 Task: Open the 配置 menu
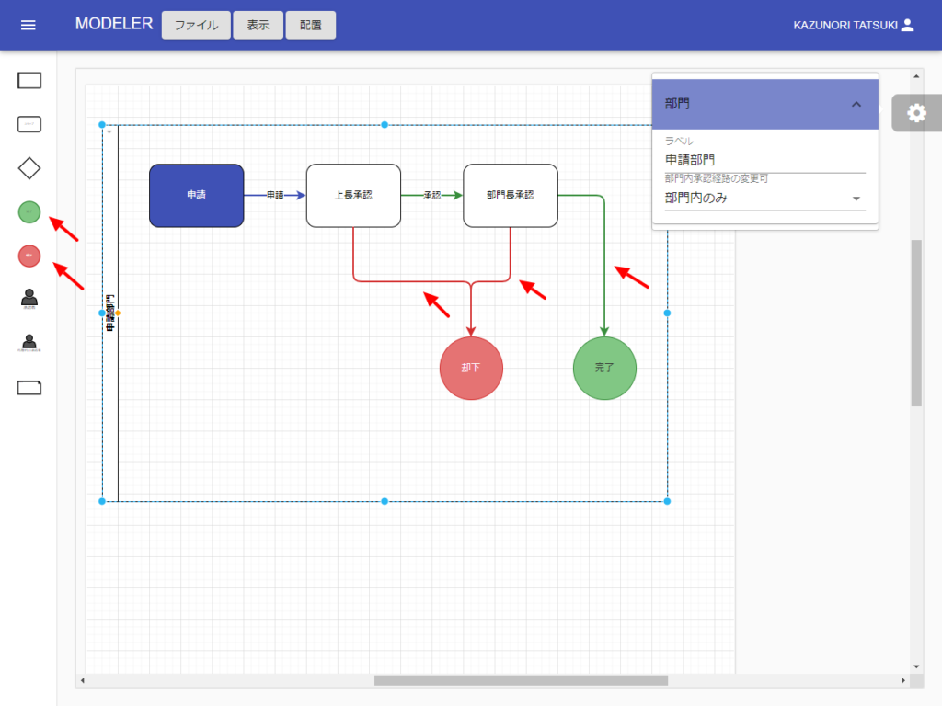pos(311,25)
